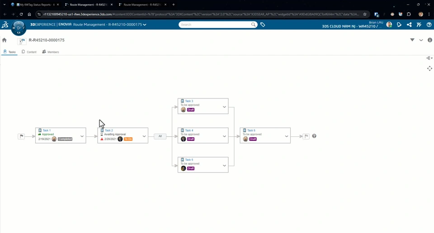The width and height of the screenshot is (434, 233).
Task: Click the Task 6 assignee avatar
Action: pyautogui.click(x=245, y=139)
